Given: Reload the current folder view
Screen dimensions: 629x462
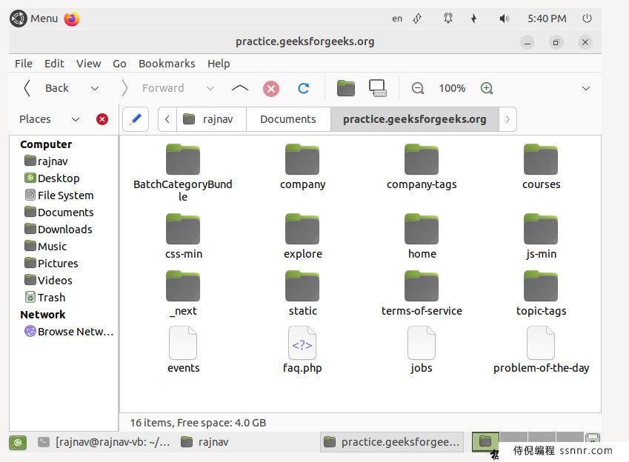Looking at the screenshot, I should (x=304, y=88).
